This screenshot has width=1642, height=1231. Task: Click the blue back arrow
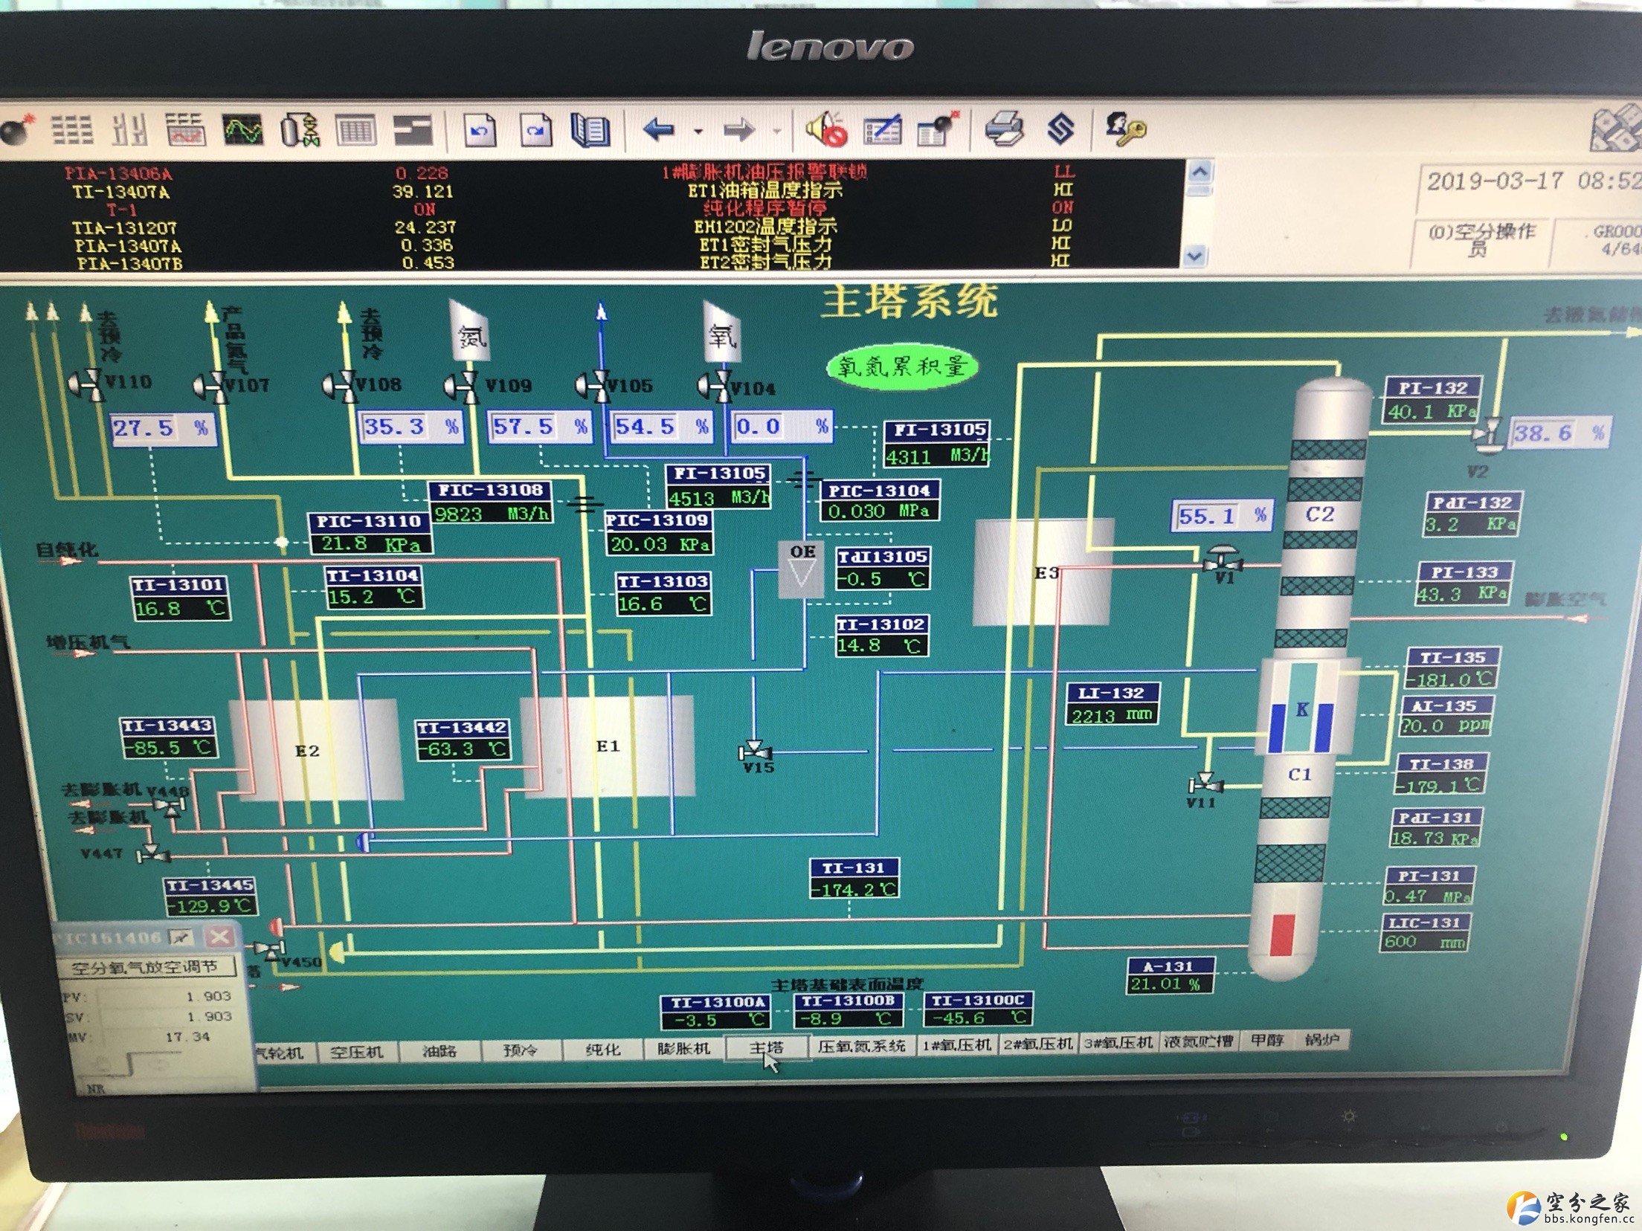(658, 131)
